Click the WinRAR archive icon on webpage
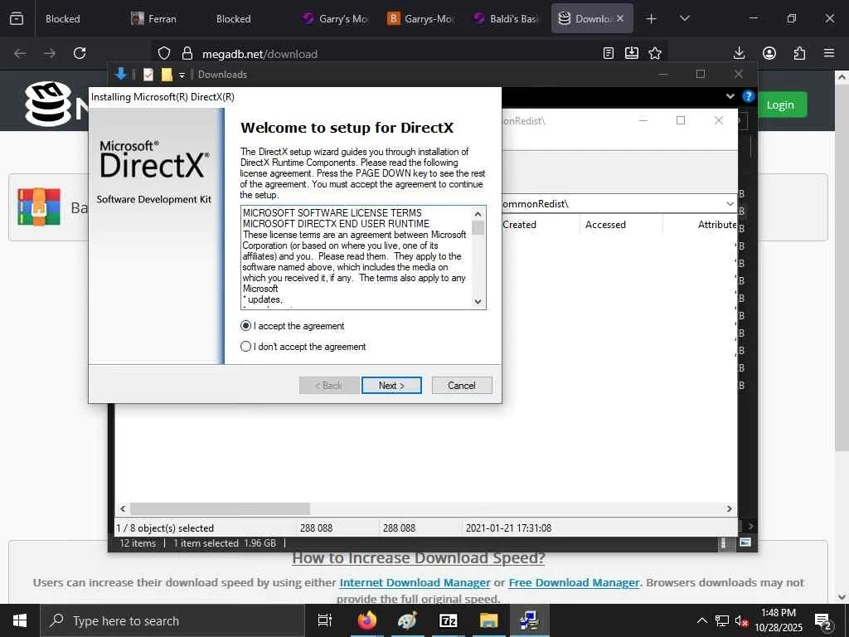 click(x=39, y=207)
